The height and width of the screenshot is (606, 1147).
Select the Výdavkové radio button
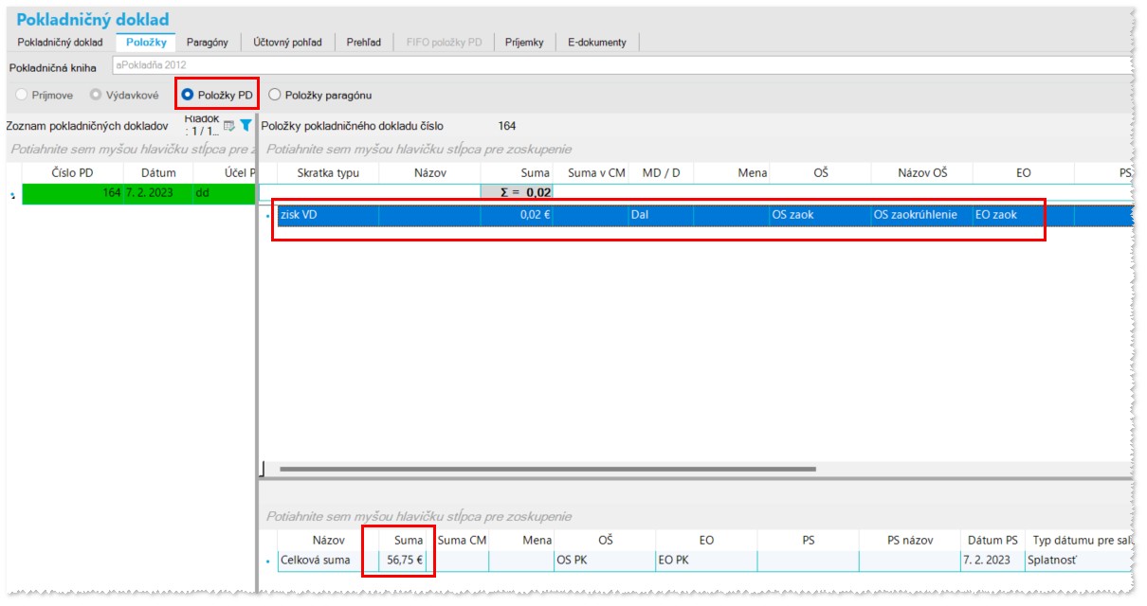pyautogui.click(x=96, y=95)
